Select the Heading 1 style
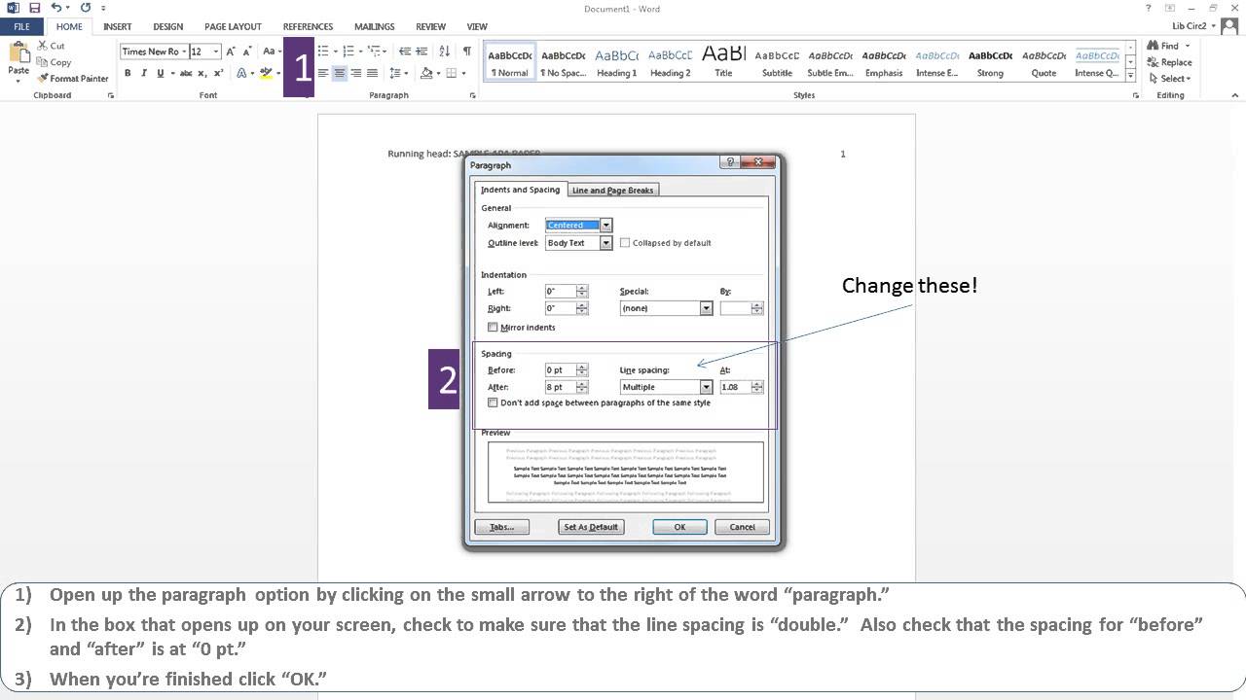 point(616,62)
